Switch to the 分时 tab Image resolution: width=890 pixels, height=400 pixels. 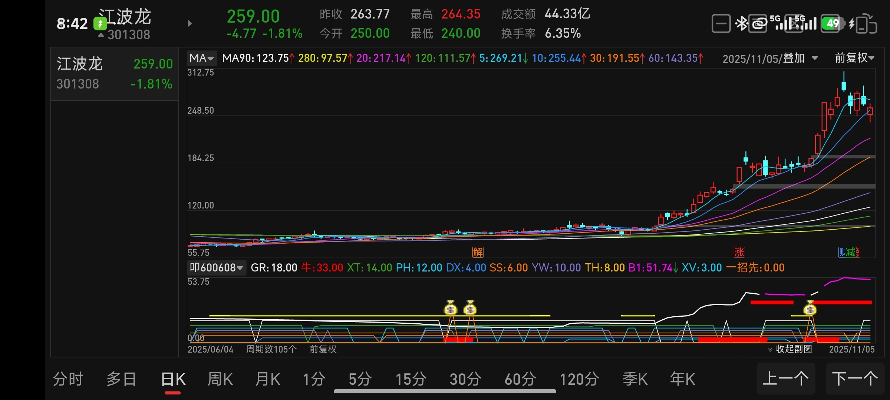pyautogui.click(x=68, y=379)
